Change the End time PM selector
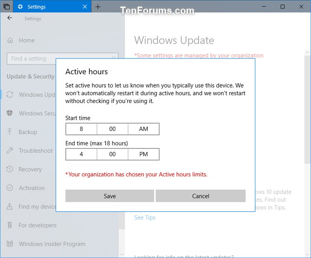 coord(143,154)
